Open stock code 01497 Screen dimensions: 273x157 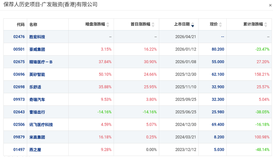[19, 149]
